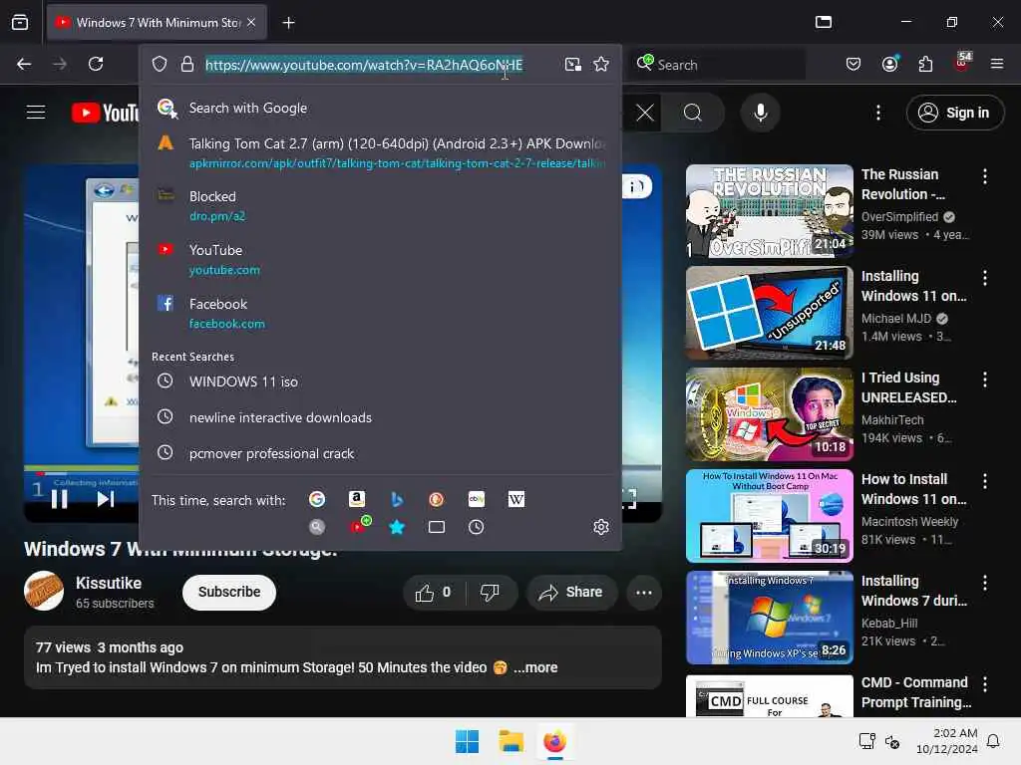This screenshot has width=1021, height=765.
Task: Open the YouTube guide hamburger menu
Action: [36, 113]
